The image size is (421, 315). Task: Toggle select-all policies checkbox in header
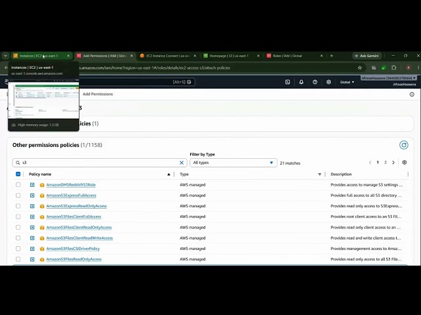tap(18, 174)
